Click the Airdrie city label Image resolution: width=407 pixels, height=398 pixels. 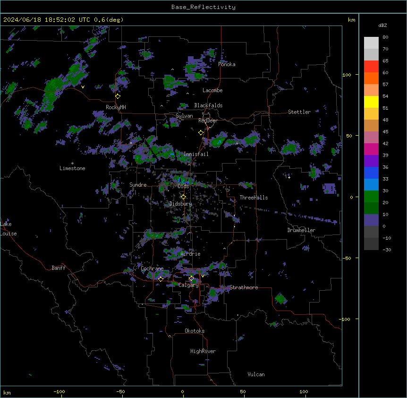191,254
